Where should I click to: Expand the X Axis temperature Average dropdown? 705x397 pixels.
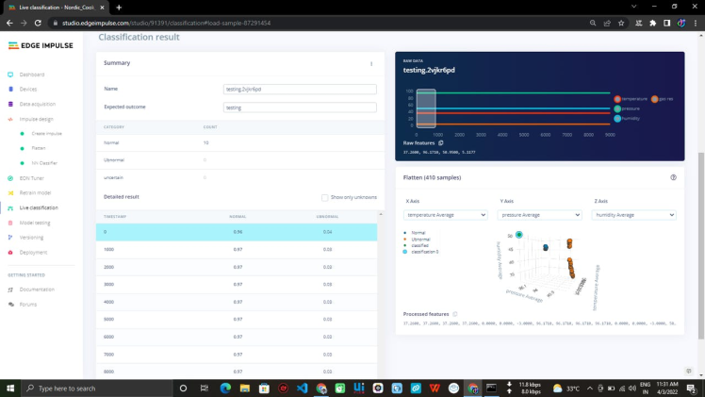(445, 215)
